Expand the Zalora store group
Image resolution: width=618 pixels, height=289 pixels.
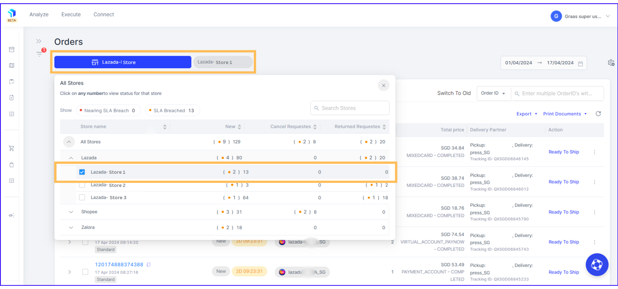[x=71, y=228]
